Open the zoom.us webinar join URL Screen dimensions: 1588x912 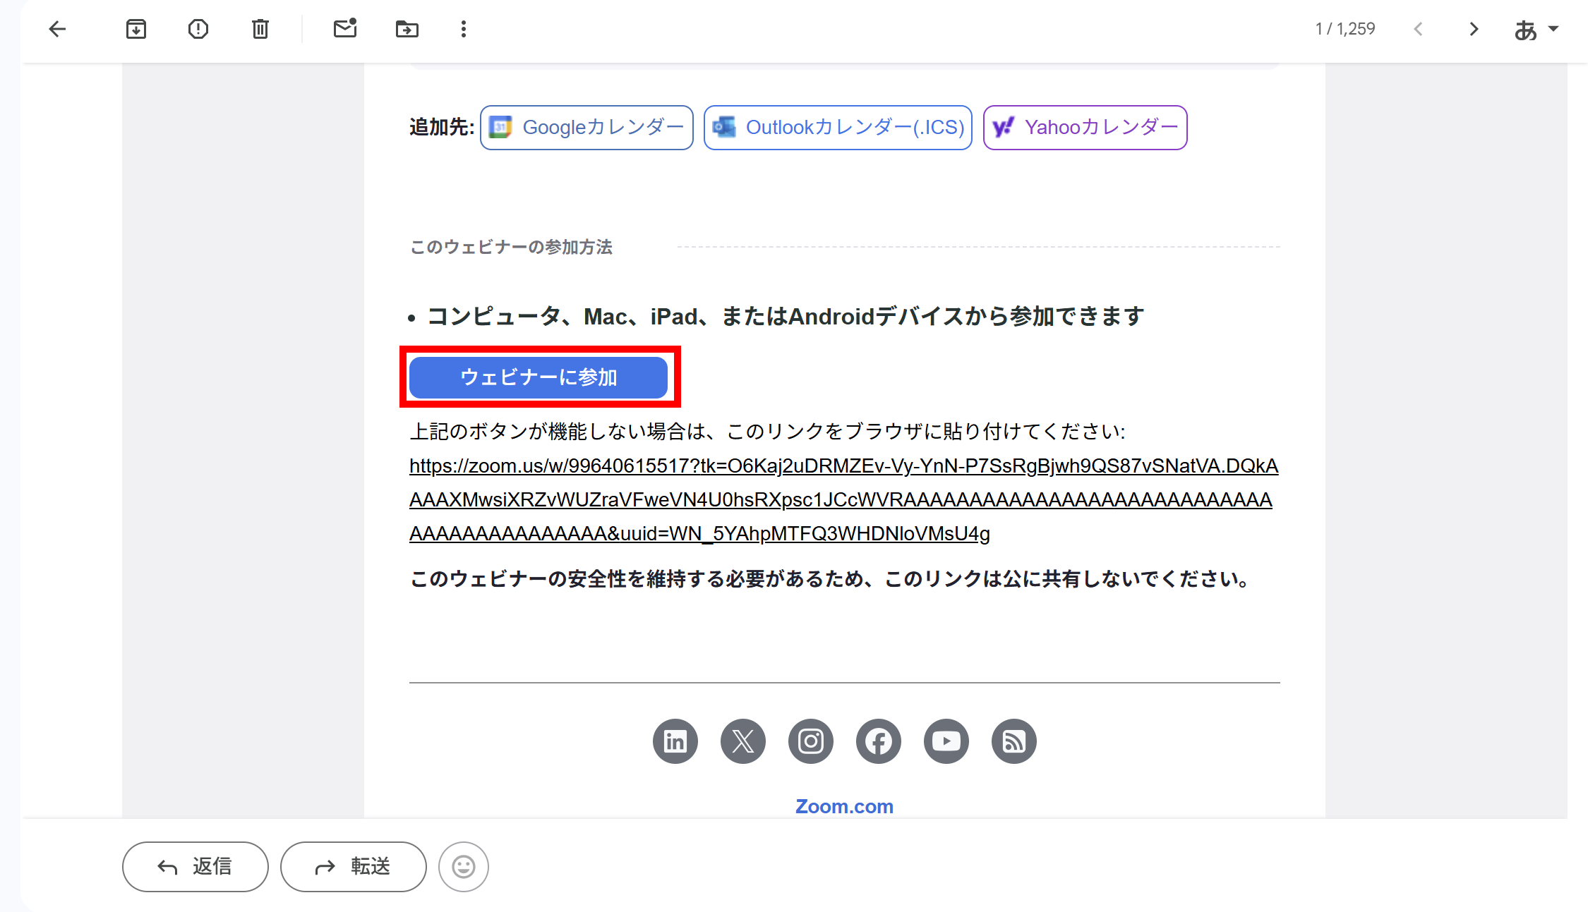[x=843, y=499]
